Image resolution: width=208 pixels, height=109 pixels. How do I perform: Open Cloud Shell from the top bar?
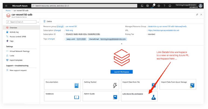coord(142,6)
